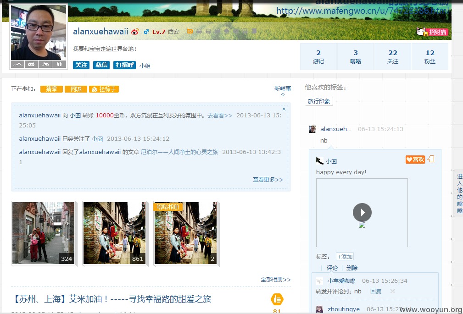Click the 猜拳 activity tag
This screenshot has width=463, height=314.
click(51, 89)
